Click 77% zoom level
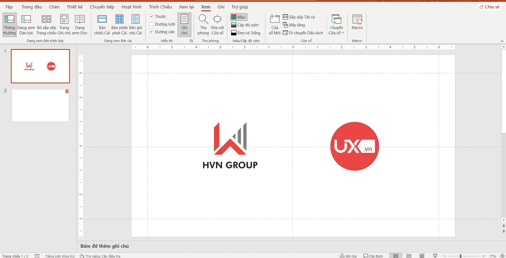This screenshot has height=258, width=506. (492, 256)
